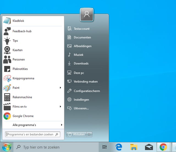Click the Afsluiten button
This screenshot has width=176, height=152.
pyautogui.click(x=76, y=134)
